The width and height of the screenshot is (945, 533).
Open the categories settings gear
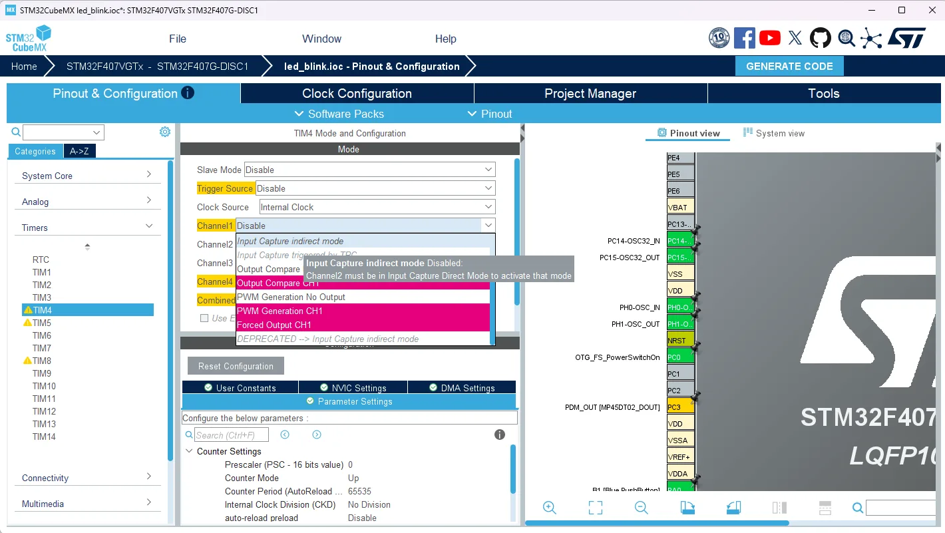tap(165, 132)
